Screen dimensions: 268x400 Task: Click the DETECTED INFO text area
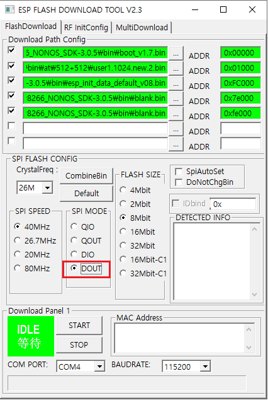(x=212, y=261)
